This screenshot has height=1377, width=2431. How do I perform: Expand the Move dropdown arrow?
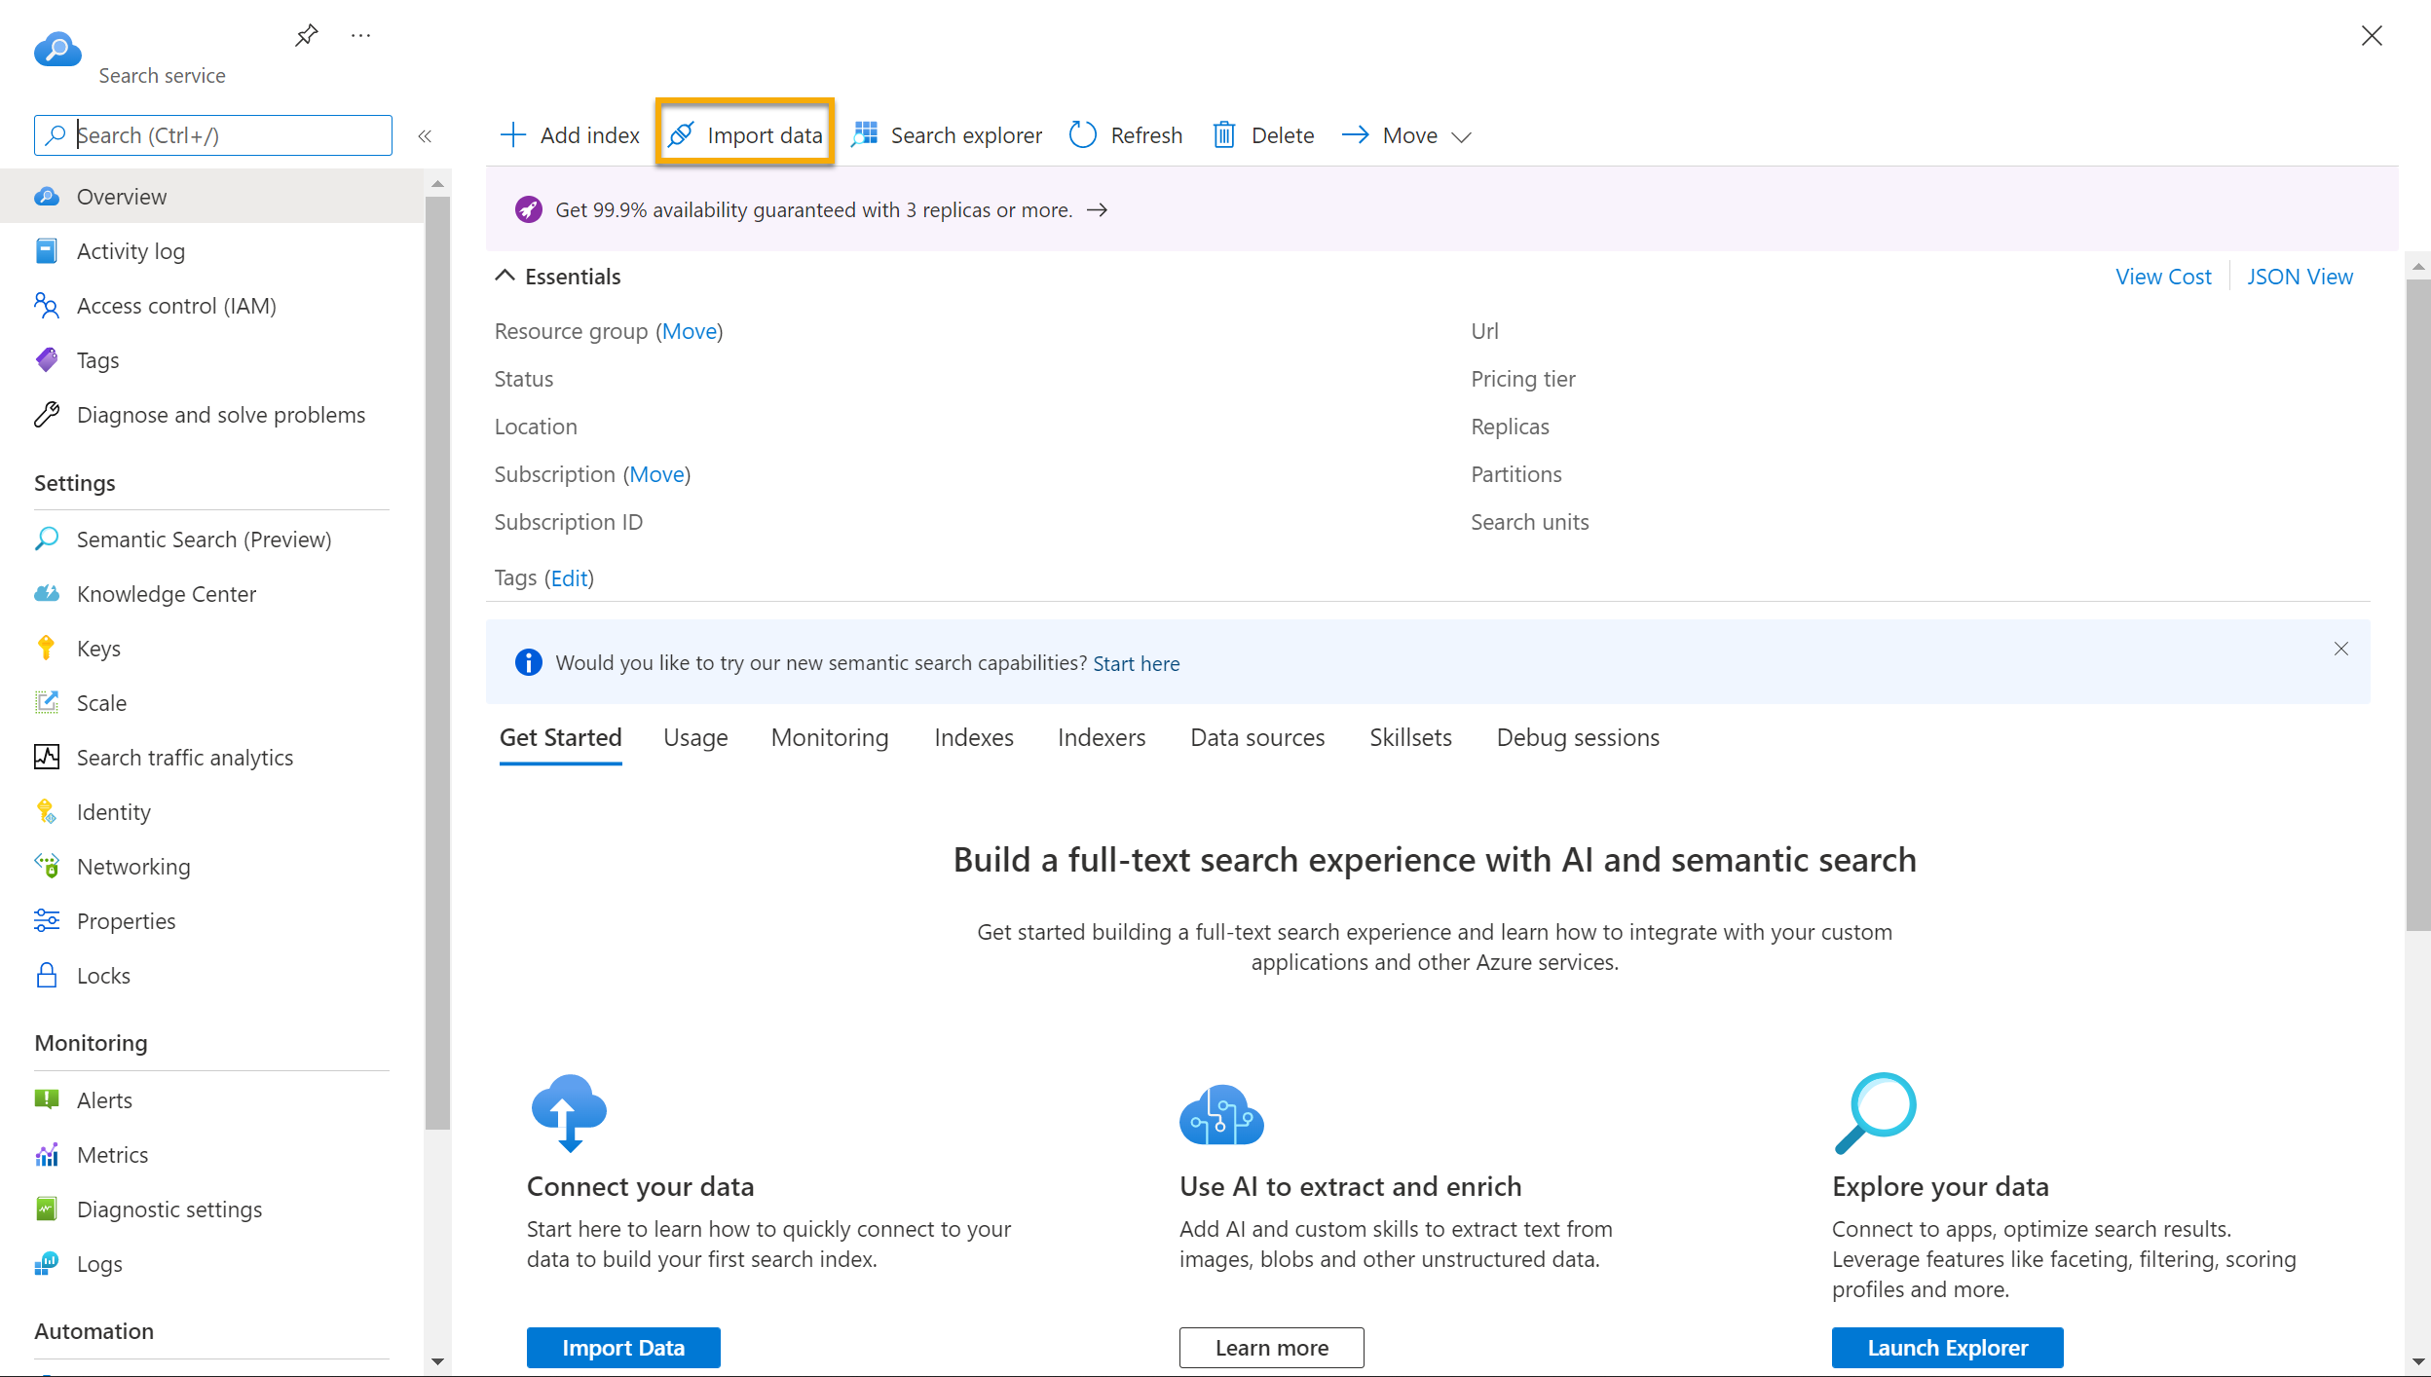1456,135
